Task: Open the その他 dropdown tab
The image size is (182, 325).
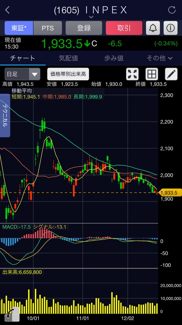Action: (159, 58)
